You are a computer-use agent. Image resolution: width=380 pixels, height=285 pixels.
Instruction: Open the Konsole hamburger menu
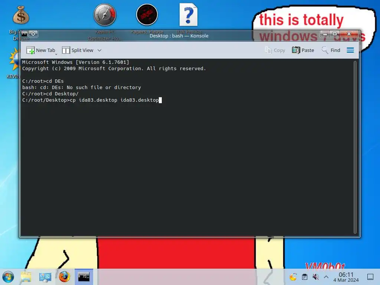350,50
